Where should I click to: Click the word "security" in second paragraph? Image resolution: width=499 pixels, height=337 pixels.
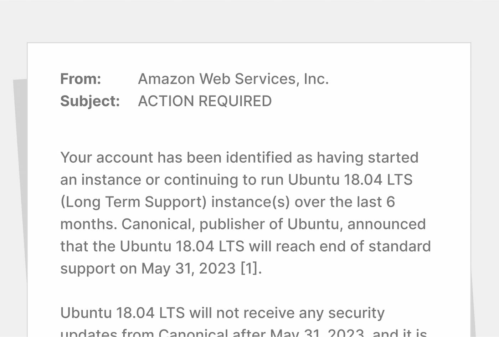pyautogui.click(x=356, y=313)
